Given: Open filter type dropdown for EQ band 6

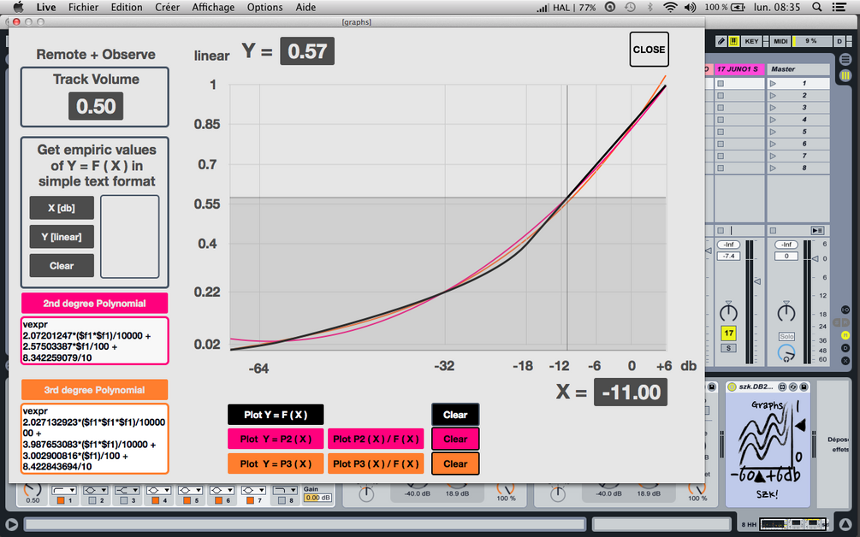Looking at the screenshot, I should pyautogui.click(x=222, y=490).
